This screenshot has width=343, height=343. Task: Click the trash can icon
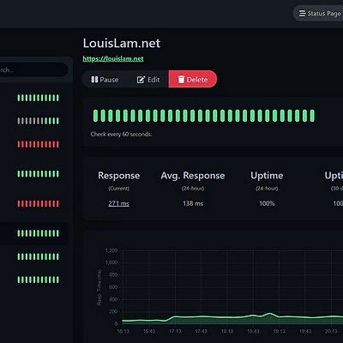[181, 80]
